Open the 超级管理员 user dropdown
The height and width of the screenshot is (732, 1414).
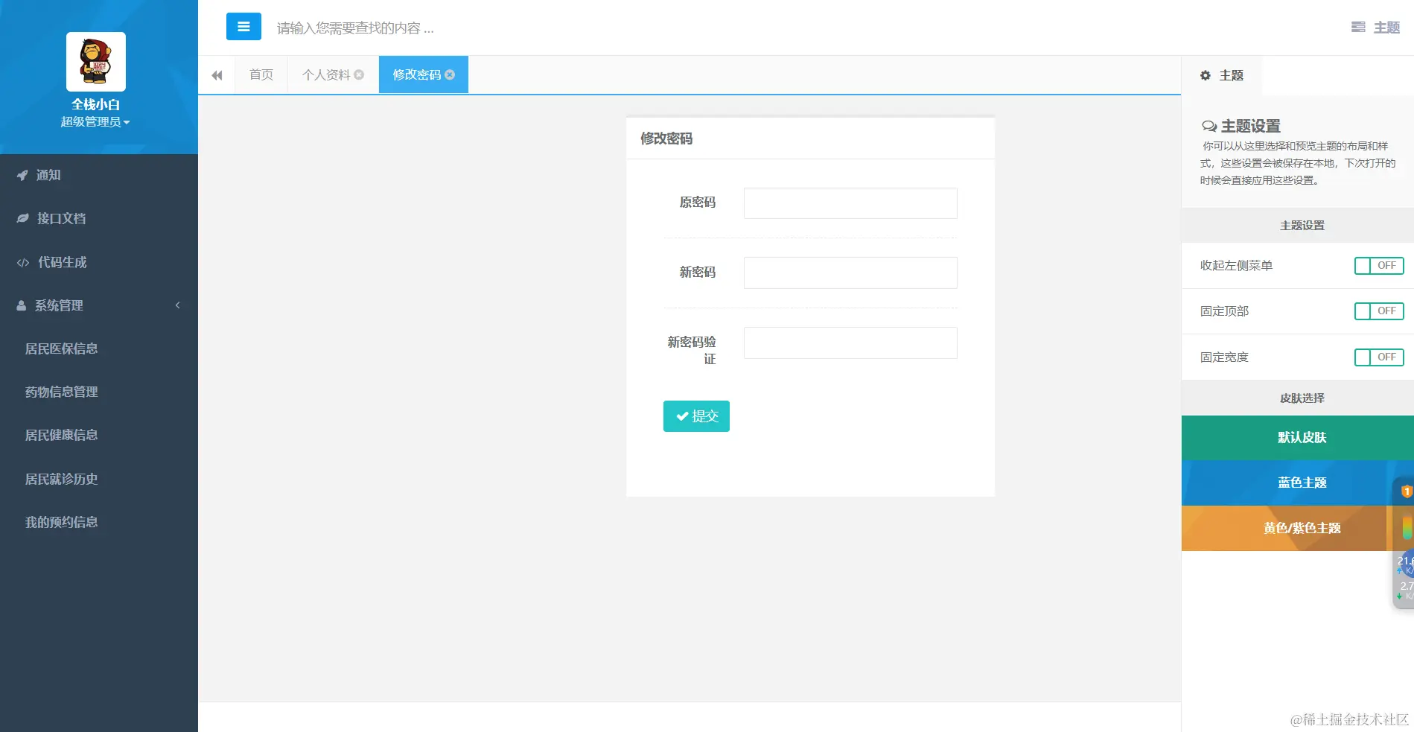[x=95, y=122]
